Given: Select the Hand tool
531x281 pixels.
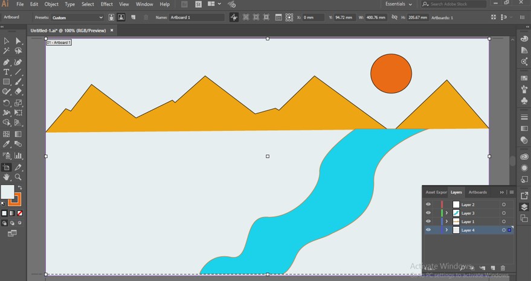Looking at the screenshot, I should coord(6,177).
